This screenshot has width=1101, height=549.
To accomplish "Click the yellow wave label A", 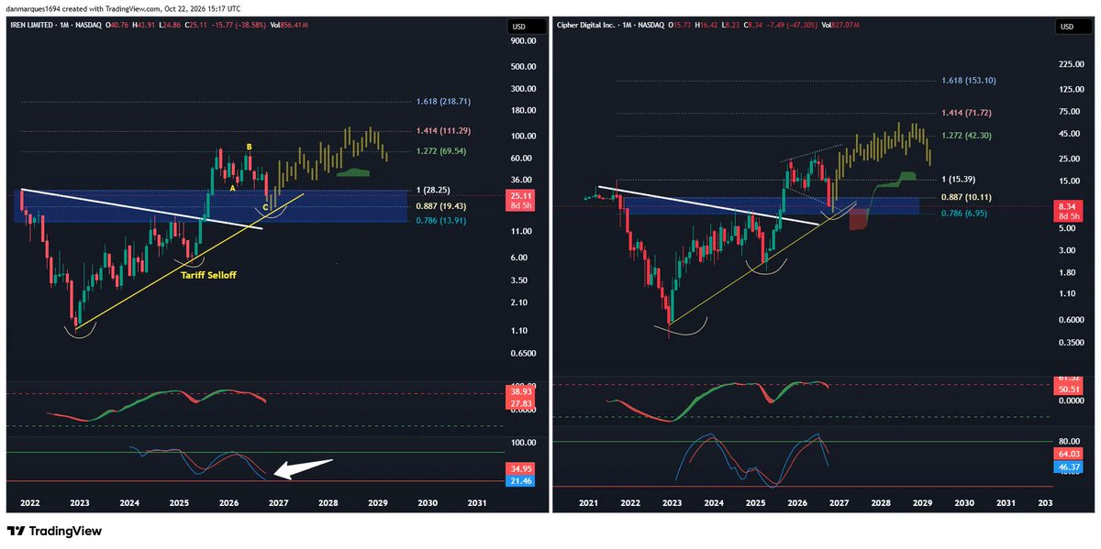I will [233, 188].
